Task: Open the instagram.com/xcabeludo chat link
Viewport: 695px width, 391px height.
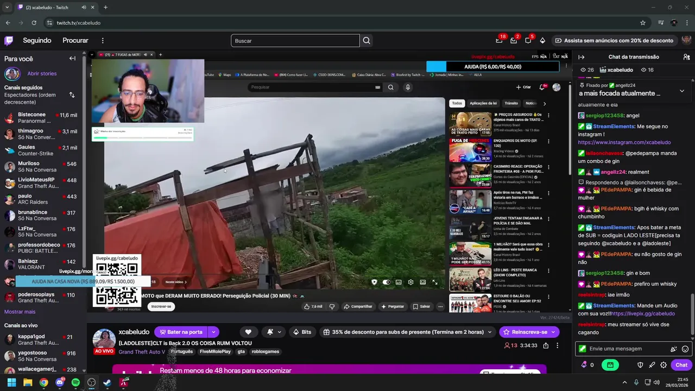Action: (624, 142)
